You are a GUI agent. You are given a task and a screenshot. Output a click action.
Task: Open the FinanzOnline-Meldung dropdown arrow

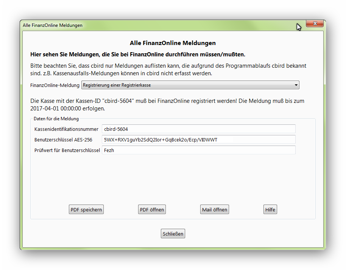296,85
